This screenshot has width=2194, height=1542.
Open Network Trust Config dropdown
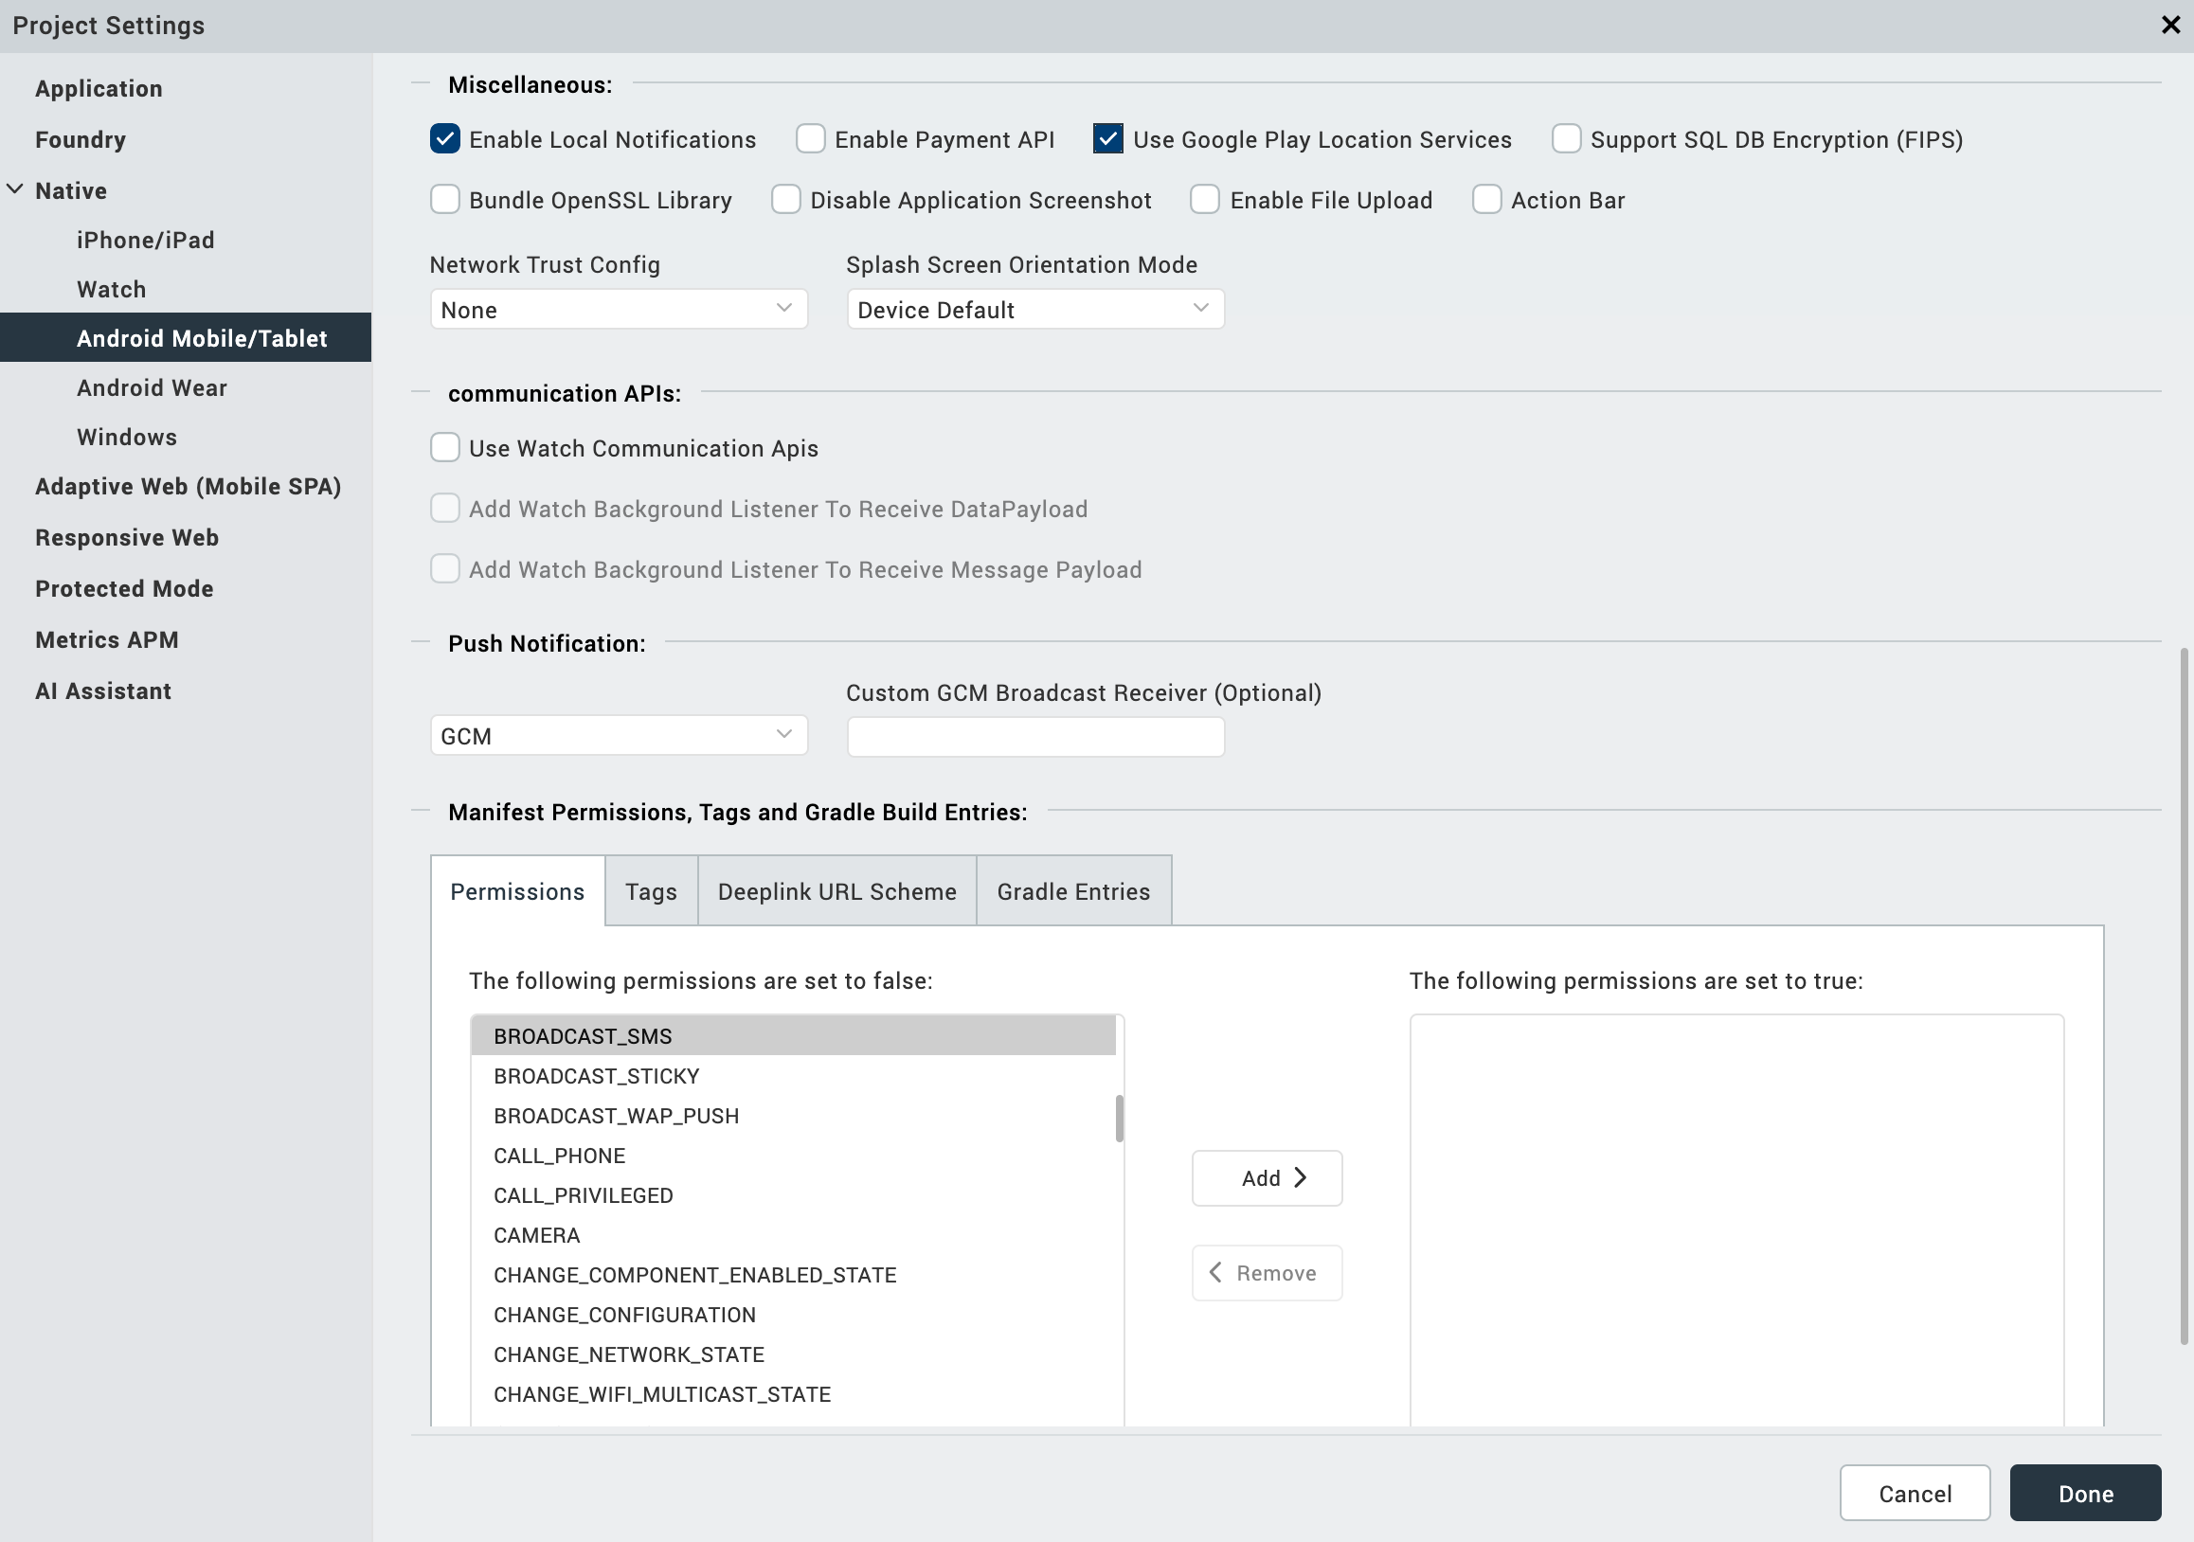click(619, 310)
